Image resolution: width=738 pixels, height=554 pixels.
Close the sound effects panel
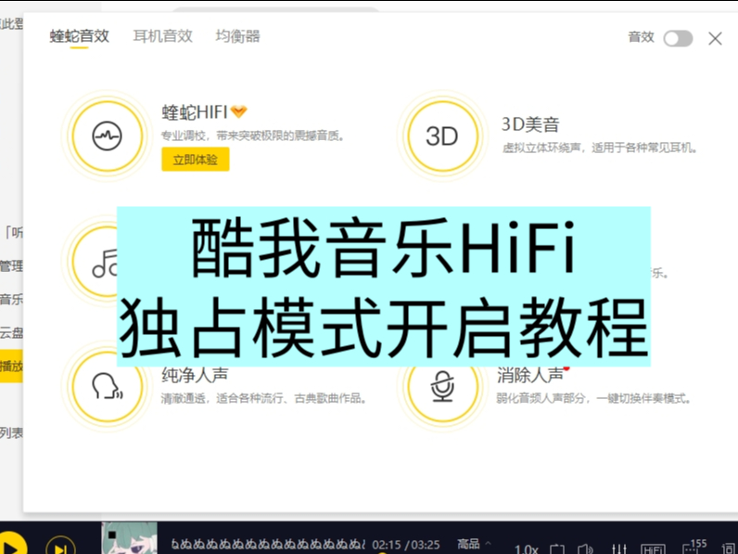click(x=715, y=38)
